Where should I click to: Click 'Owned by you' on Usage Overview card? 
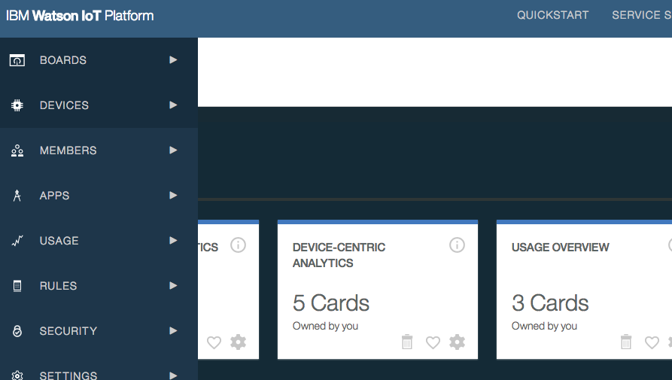(544, 326)
